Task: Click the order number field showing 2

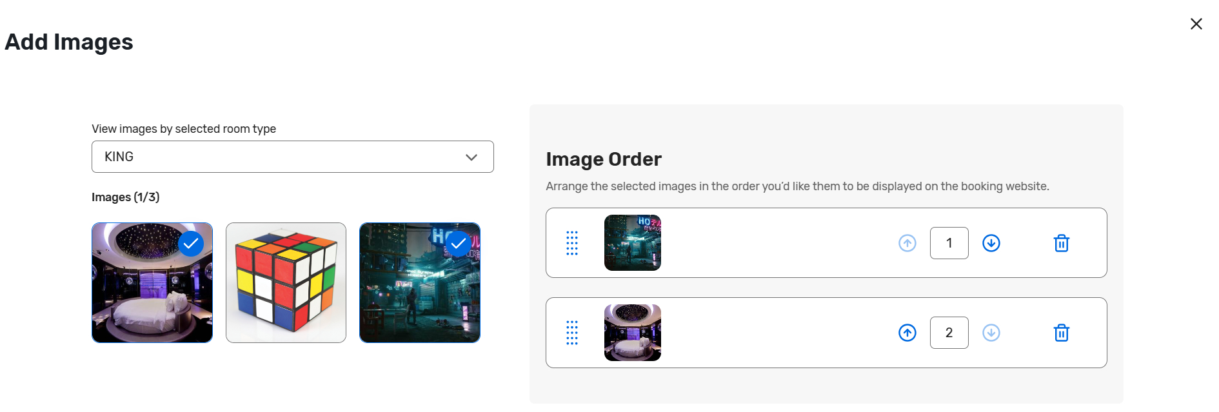Action: pos(949,333)
